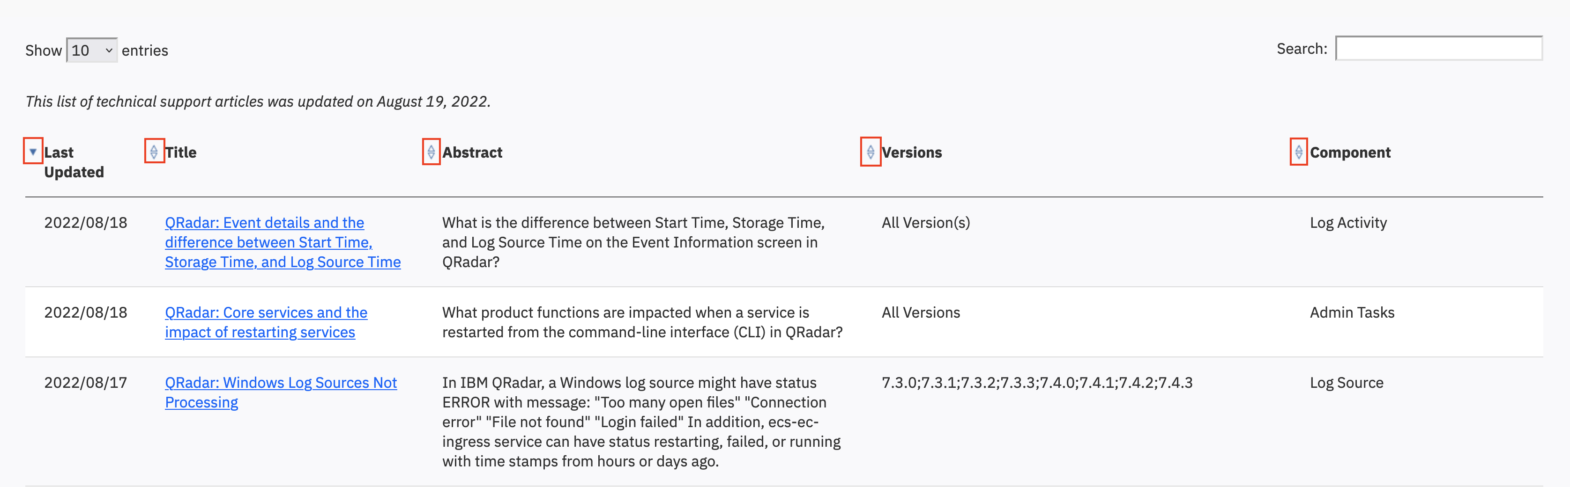Click the Component column sort icon
Viewport: 1570px width, 487px height.
(x=1299, y=152)
